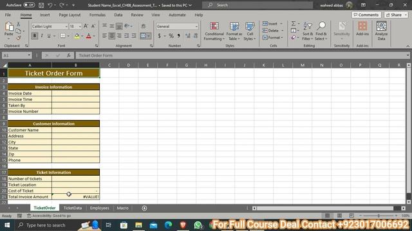Apply Italic formatting
This screenshot has height=231, width=412.
41,36
